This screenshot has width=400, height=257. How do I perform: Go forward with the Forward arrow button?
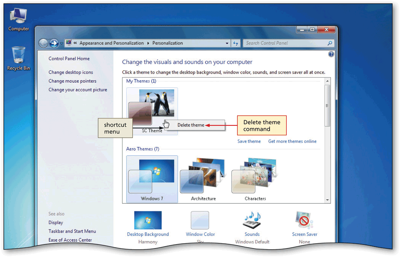click(x=54, y=43)
